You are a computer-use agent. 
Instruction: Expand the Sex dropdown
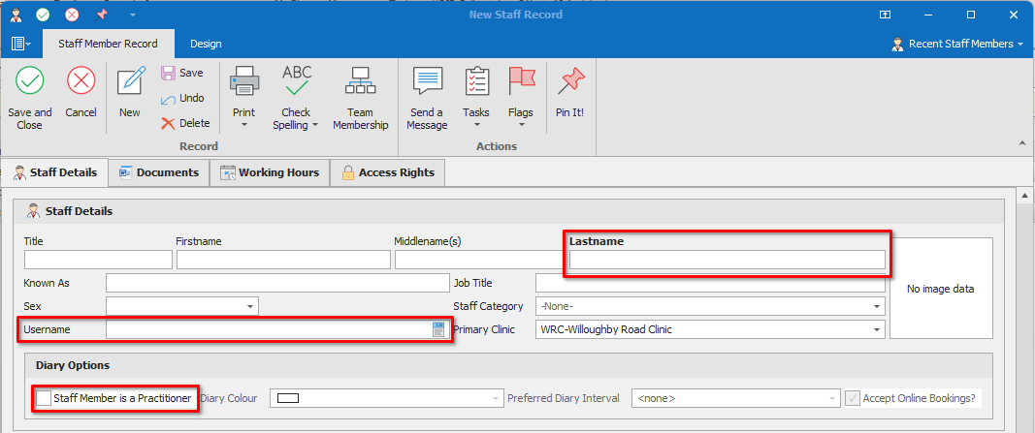click(x=250, y=306)
